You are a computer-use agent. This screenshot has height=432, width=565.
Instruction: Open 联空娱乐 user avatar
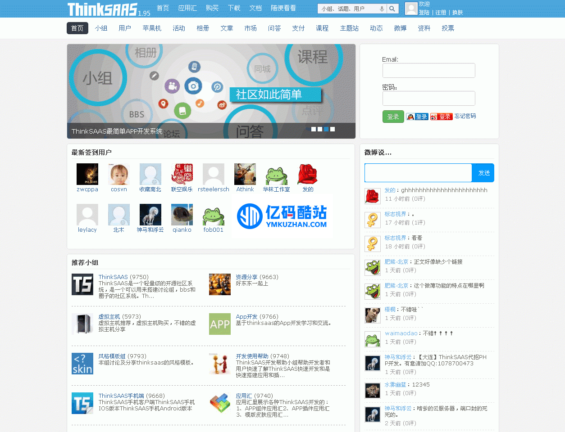[x=182, y=174]
